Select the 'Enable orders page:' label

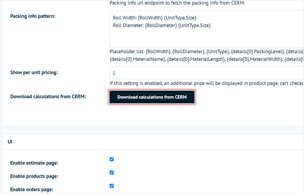(32, 189)
